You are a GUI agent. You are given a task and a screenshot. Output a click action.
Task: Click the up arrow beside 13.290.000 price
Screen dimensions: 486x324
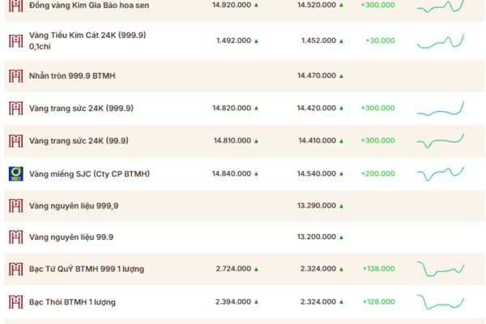[x=341, y=206]
